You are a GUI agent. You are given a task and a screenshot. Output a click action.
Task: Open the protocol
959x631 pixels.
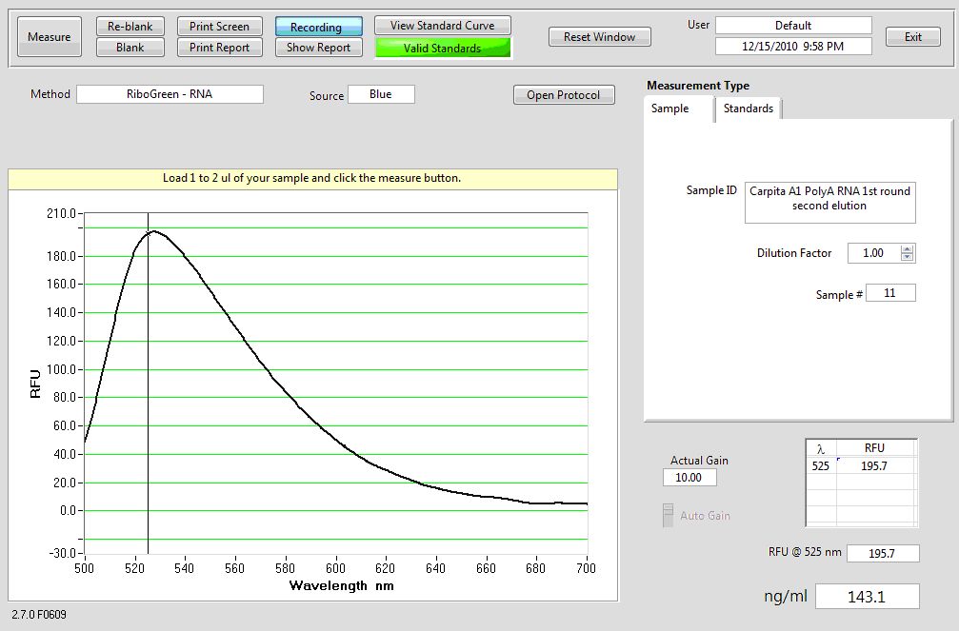pyautogui.click(x=563, y=95)
